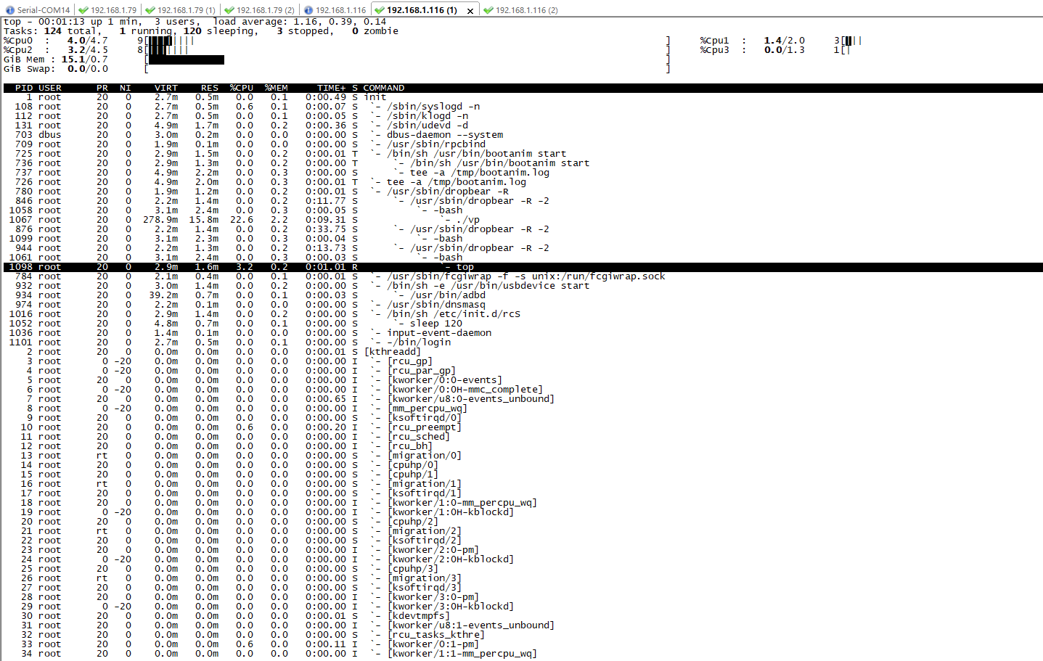Select the /sbin/syslogd -n process line

[x=523, y=107]
